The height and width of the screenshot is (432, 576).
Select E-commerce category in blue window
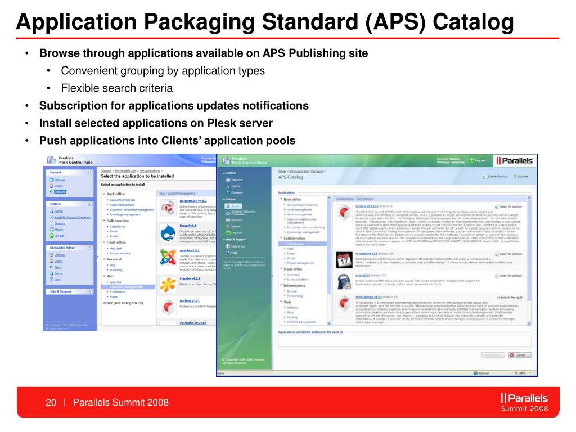(118, 292)
